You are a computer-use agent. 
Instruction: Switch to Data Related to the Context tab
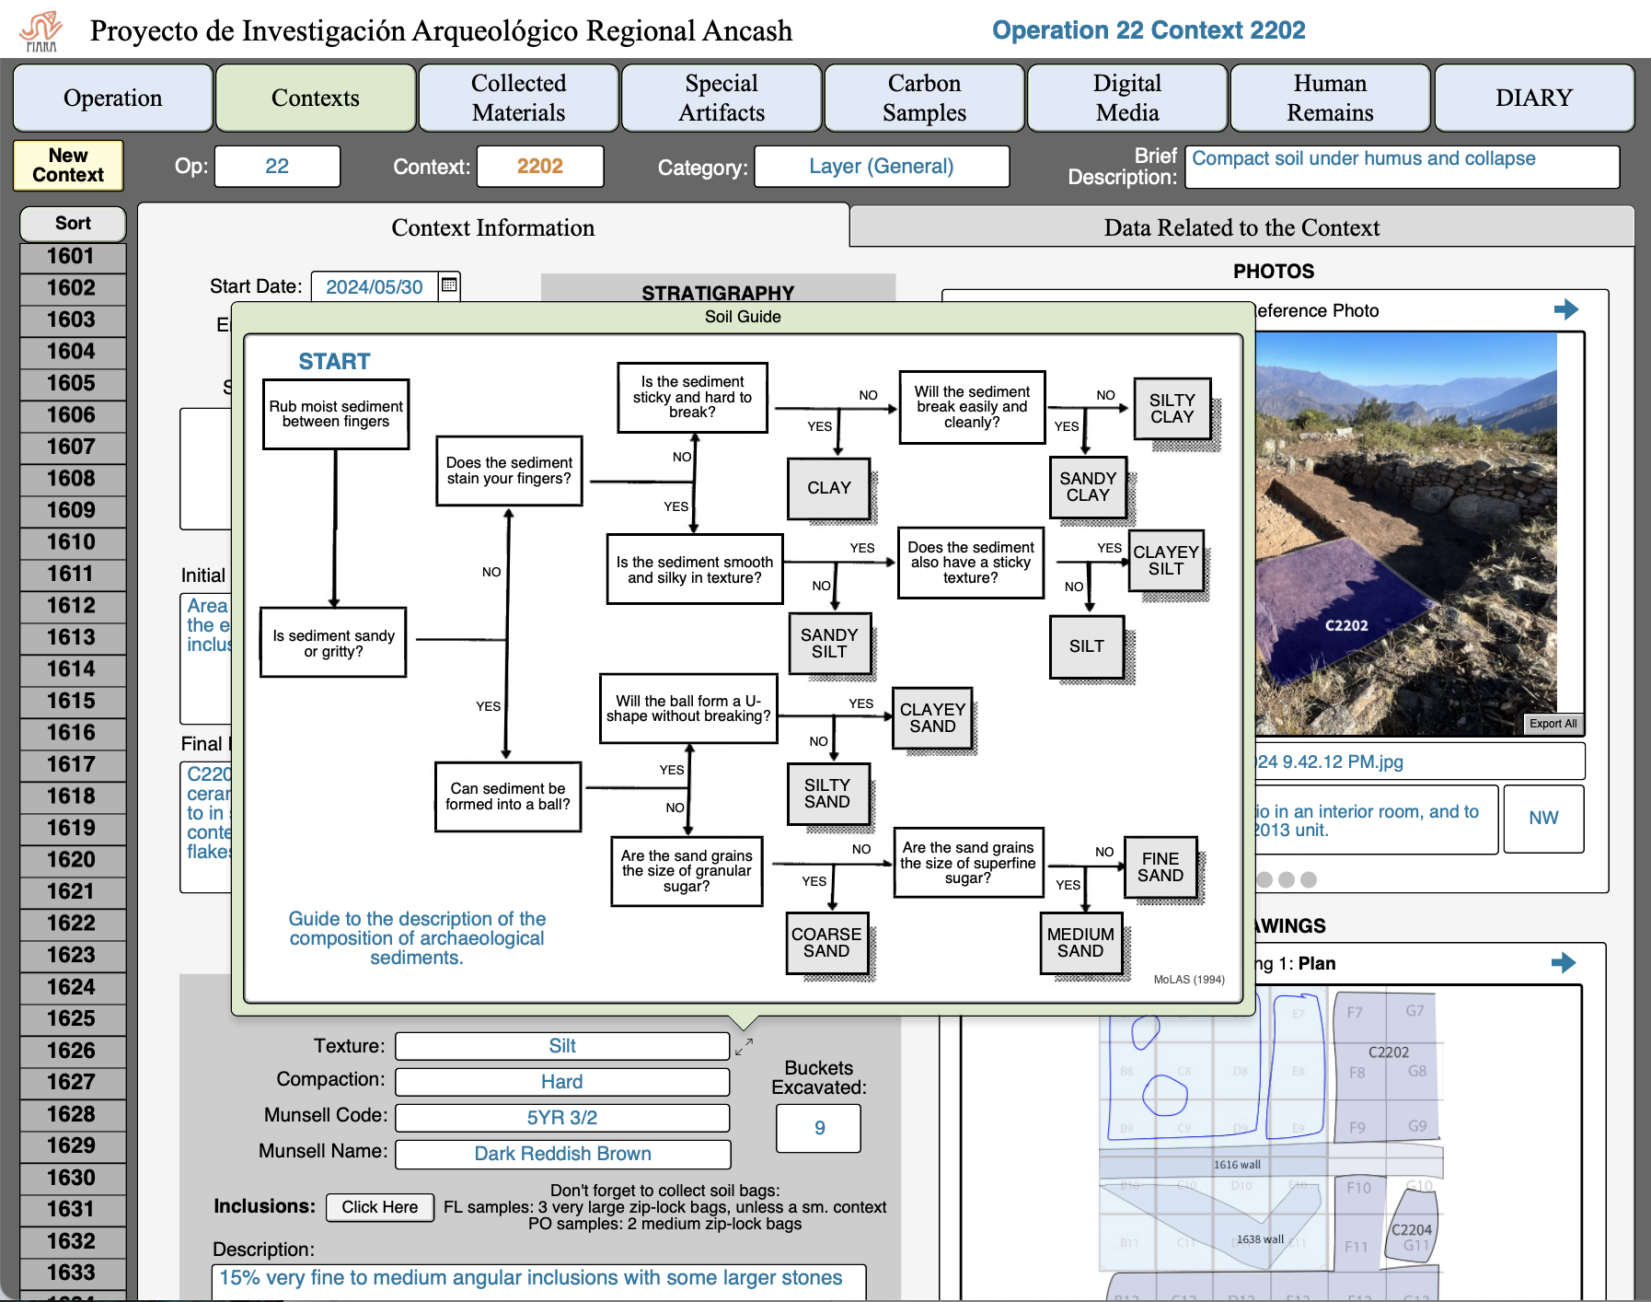[x=1241, y=227]
